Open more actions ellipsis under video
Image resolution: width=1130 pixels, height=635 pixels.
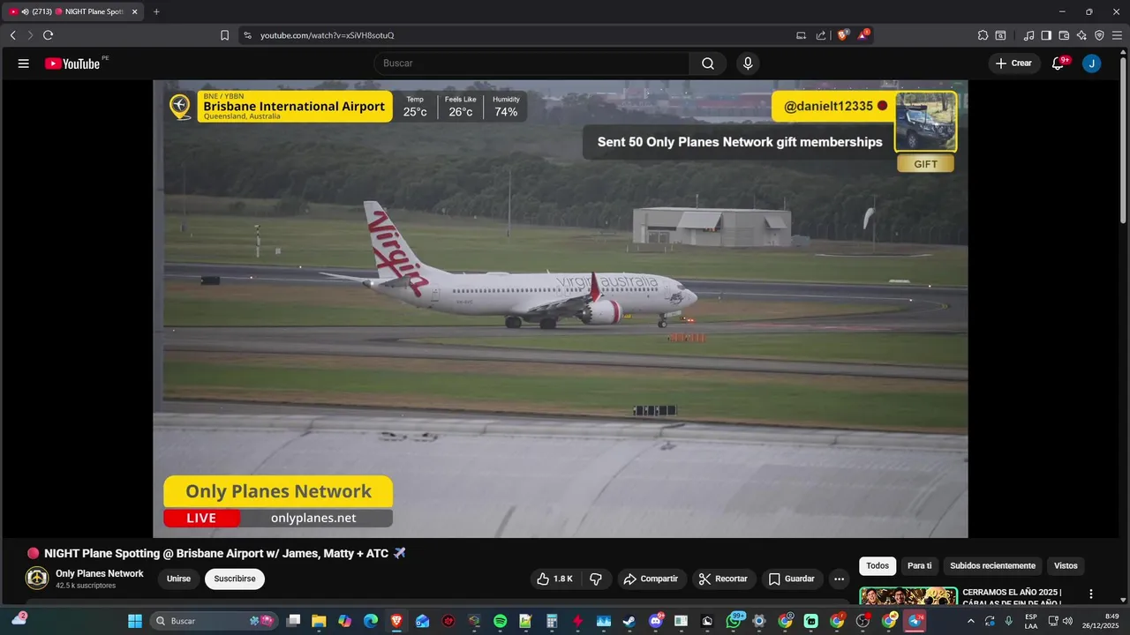tap(840, 579)
